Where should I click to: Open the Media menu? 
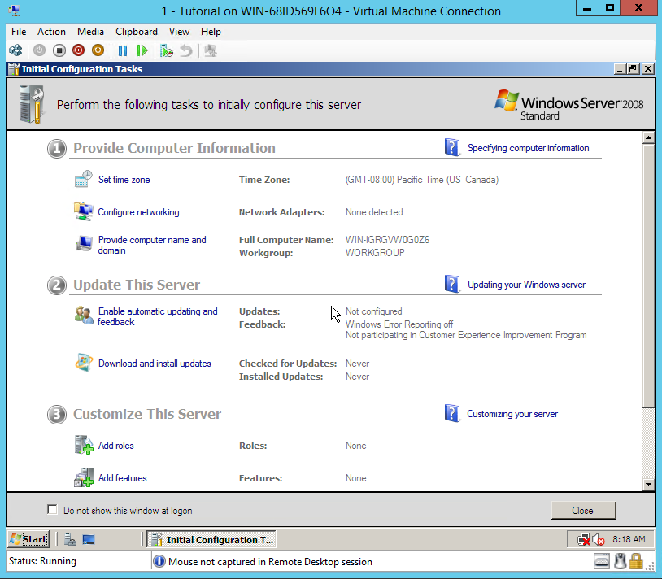coord(90,32)
